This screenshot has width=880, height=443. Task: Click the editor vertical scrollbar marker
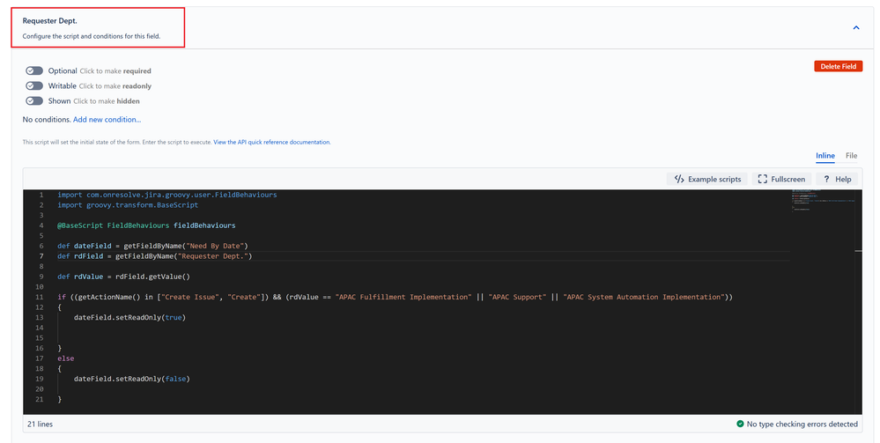(858, 251)
